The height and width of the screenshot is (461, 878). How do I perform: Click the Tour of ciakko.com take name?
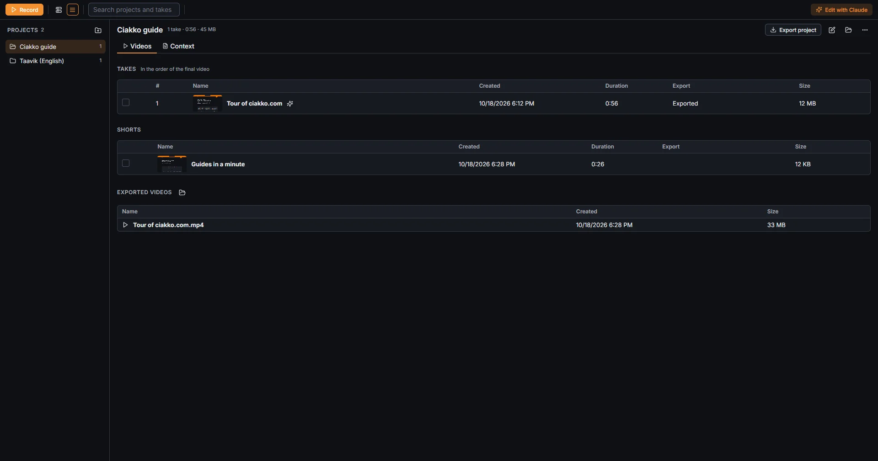254,104
